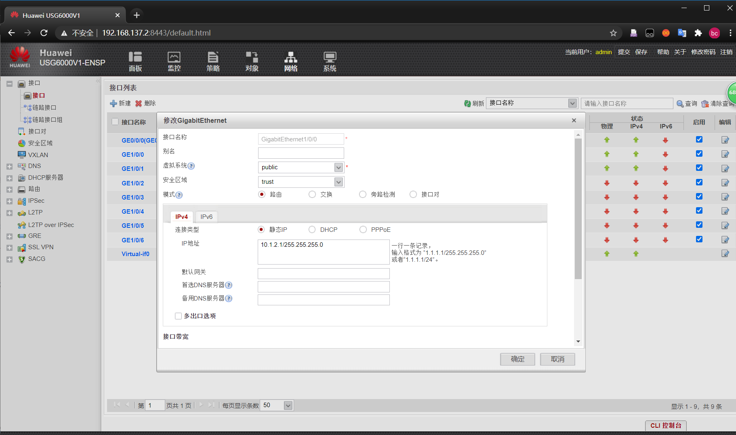Expand SSL VPN tree node
The height and width of the screenshot is (435, 736).
9,248
